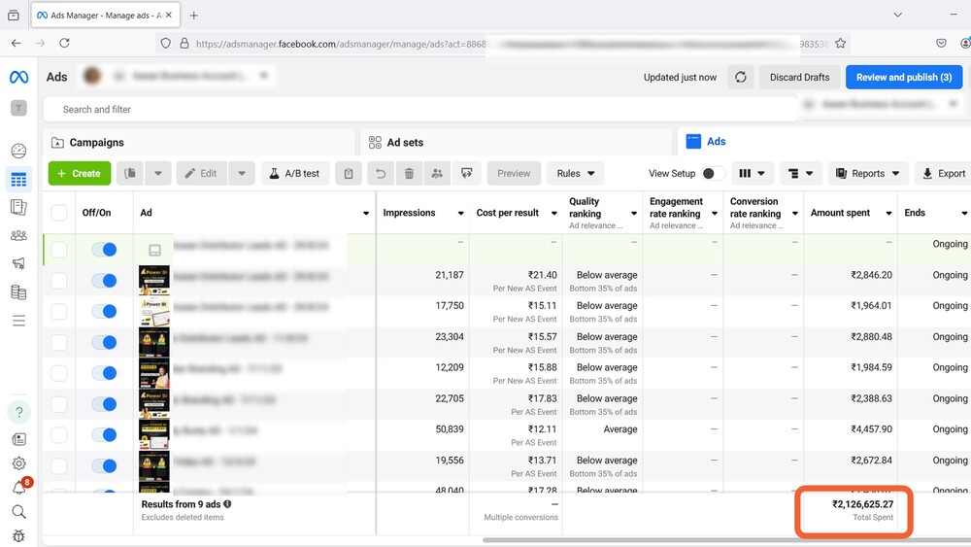
Task: Toggle the View Setup switch
Action: click(x=713, y=174)
